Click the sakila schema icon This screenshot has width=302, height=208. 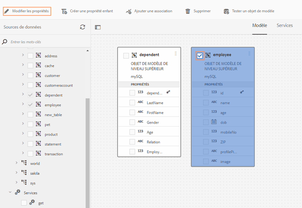pos(24,173)
